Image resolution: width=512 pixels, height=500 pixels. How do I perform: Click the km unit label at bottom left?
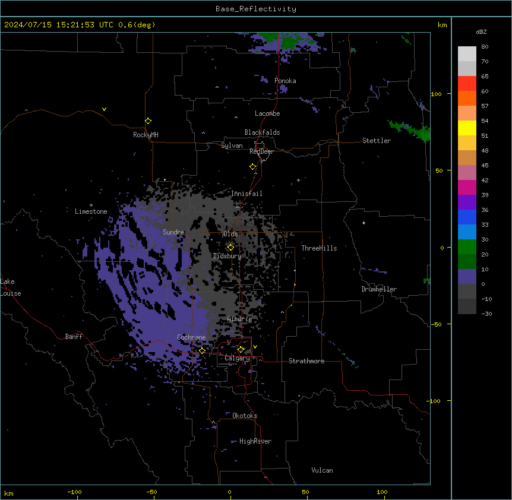coord(9,493)
